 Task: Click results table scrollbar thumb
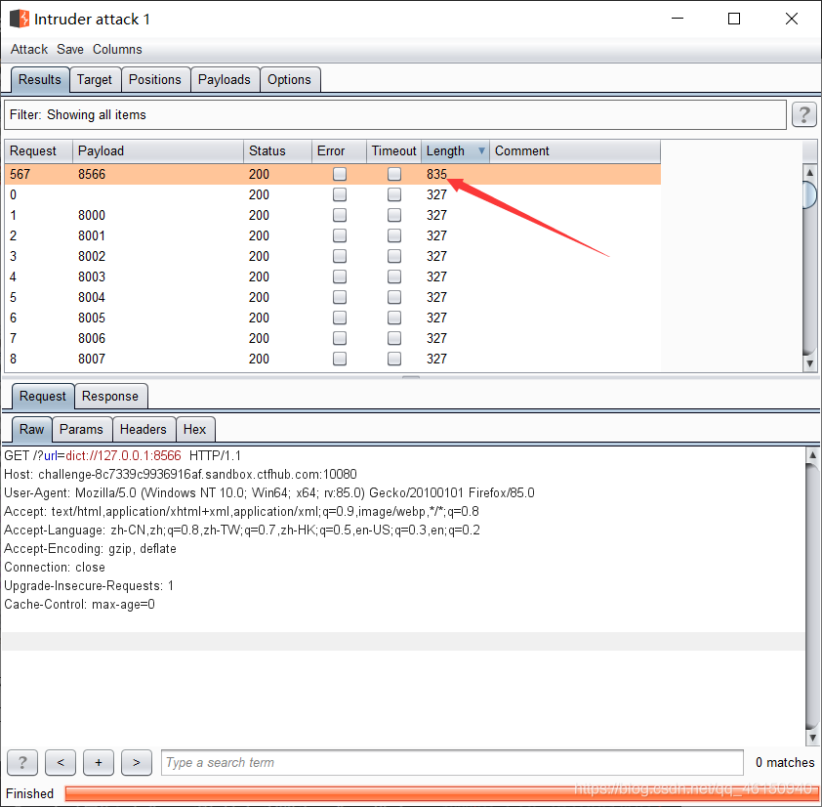pos(810,195)
